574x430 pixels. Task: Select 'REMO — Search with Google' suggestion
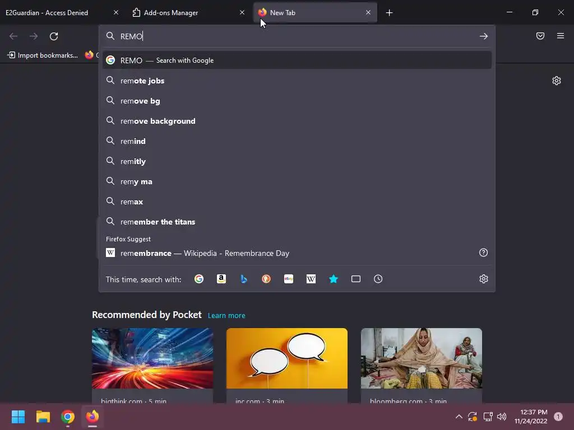pos(297,60)
